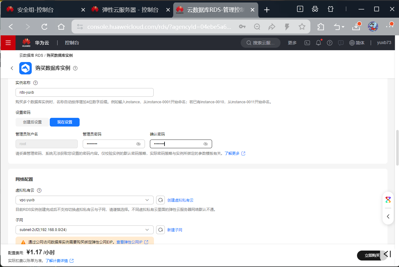Open the browser skin shirt icon
This screenshot has width=399, height=267.
[x=331, y=9]
